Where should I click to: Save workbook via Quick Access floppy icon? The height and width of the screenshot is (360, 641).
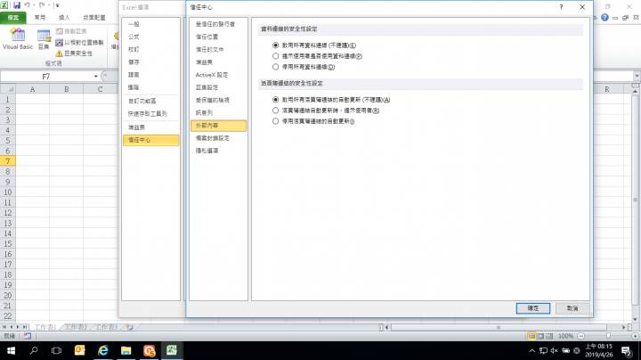click(17, 5)
